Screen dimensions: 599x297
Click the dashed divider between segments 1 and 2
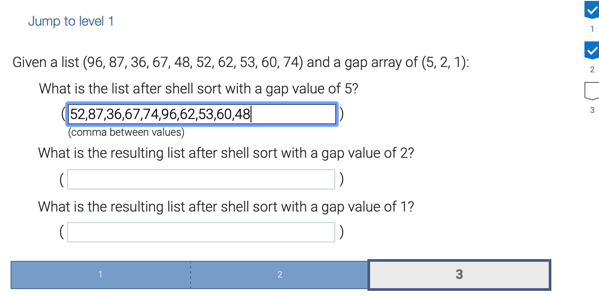point(191,275)
